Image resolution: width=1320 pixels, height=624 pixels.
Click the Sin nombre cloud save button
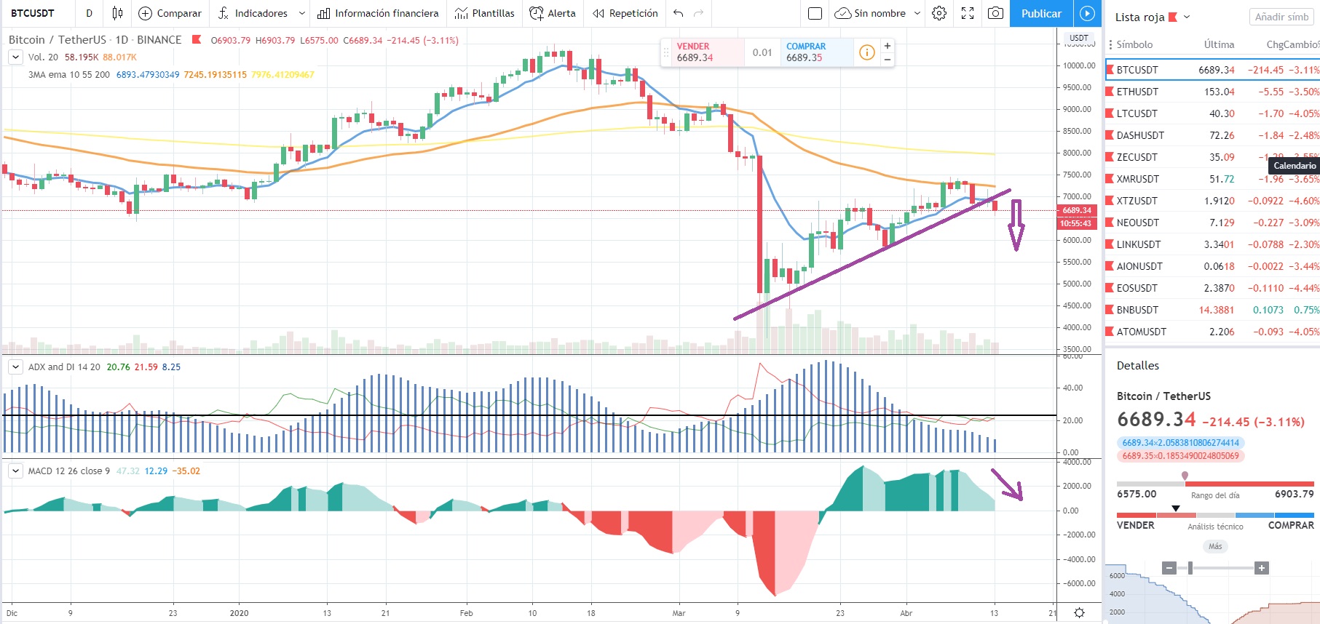coord(870,13)
